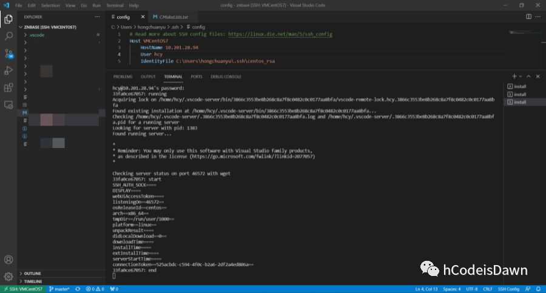Click the master branch indicator in status bar
Viewport: 546px width, 293px height.
point(59,289)
